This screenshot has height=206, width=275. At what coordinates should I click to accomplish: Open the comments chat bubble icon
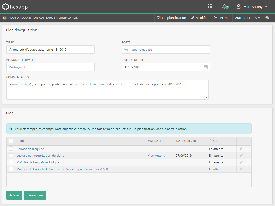pos(267,18)
